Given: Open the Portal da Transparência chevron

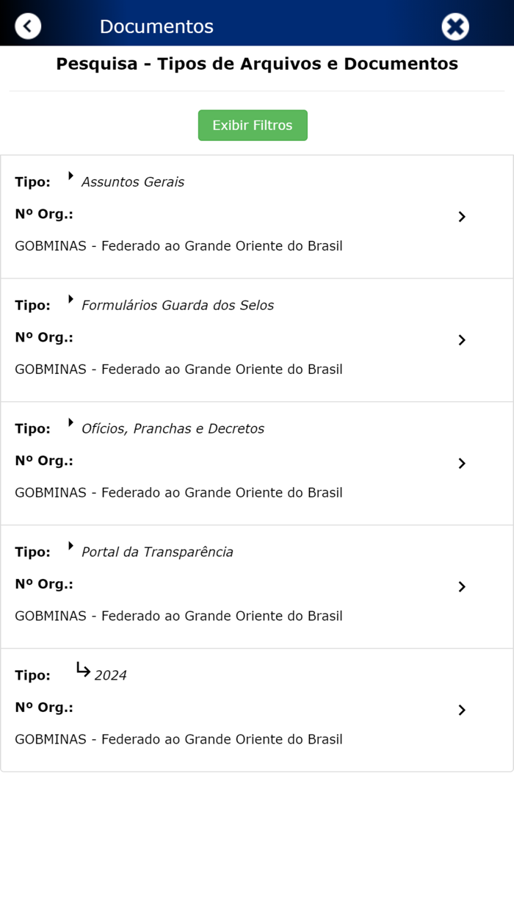Looking at the screenshot, I should pos(462,587).
